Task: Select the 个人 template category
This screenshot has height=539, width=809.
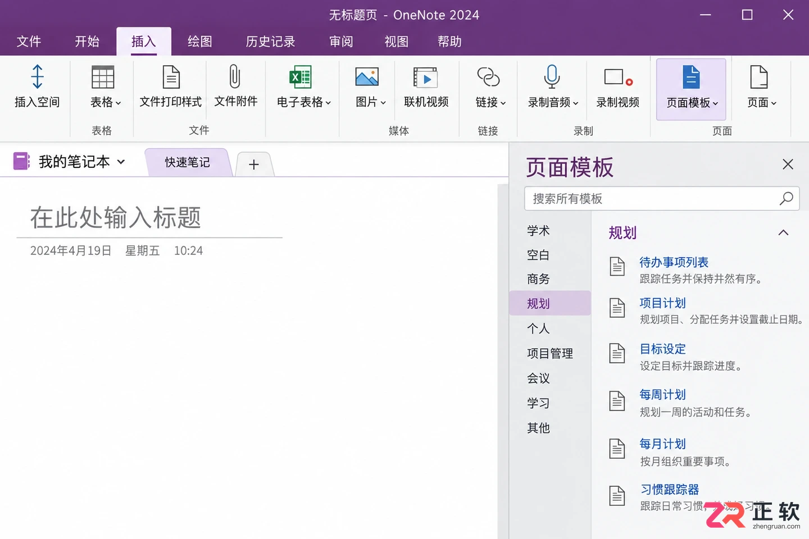Action: tap(538, 328)
